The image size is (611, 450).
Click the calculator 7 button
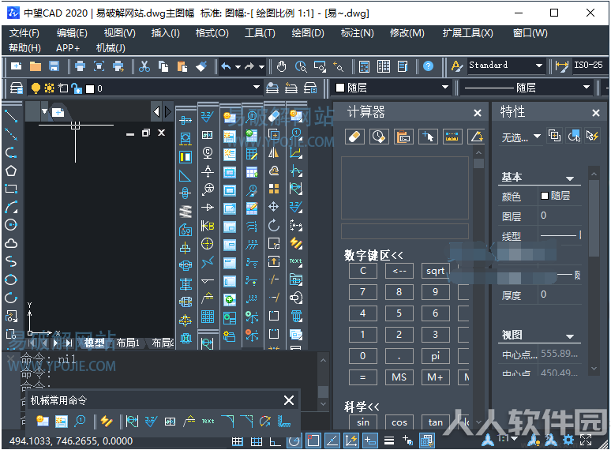click(363, 292)
